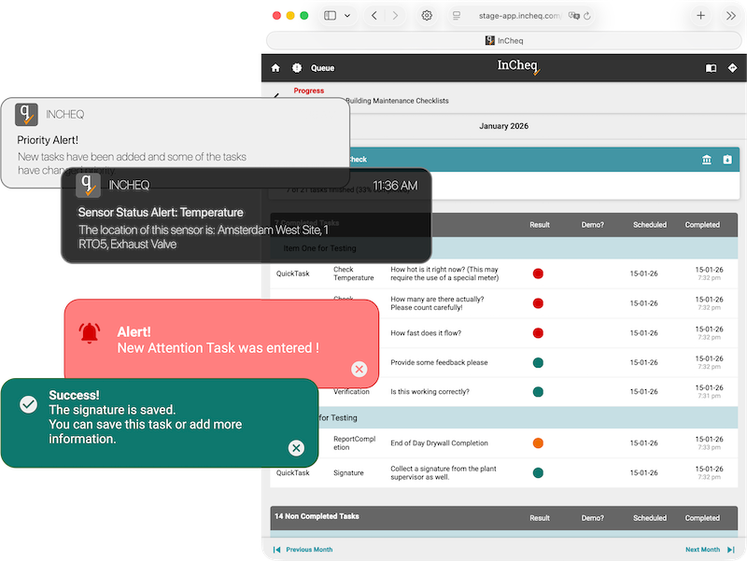The width and height of the screenshot is (747, 561).
Task: Click the InCheq logo in app header
Action: (x=518, y=66)
